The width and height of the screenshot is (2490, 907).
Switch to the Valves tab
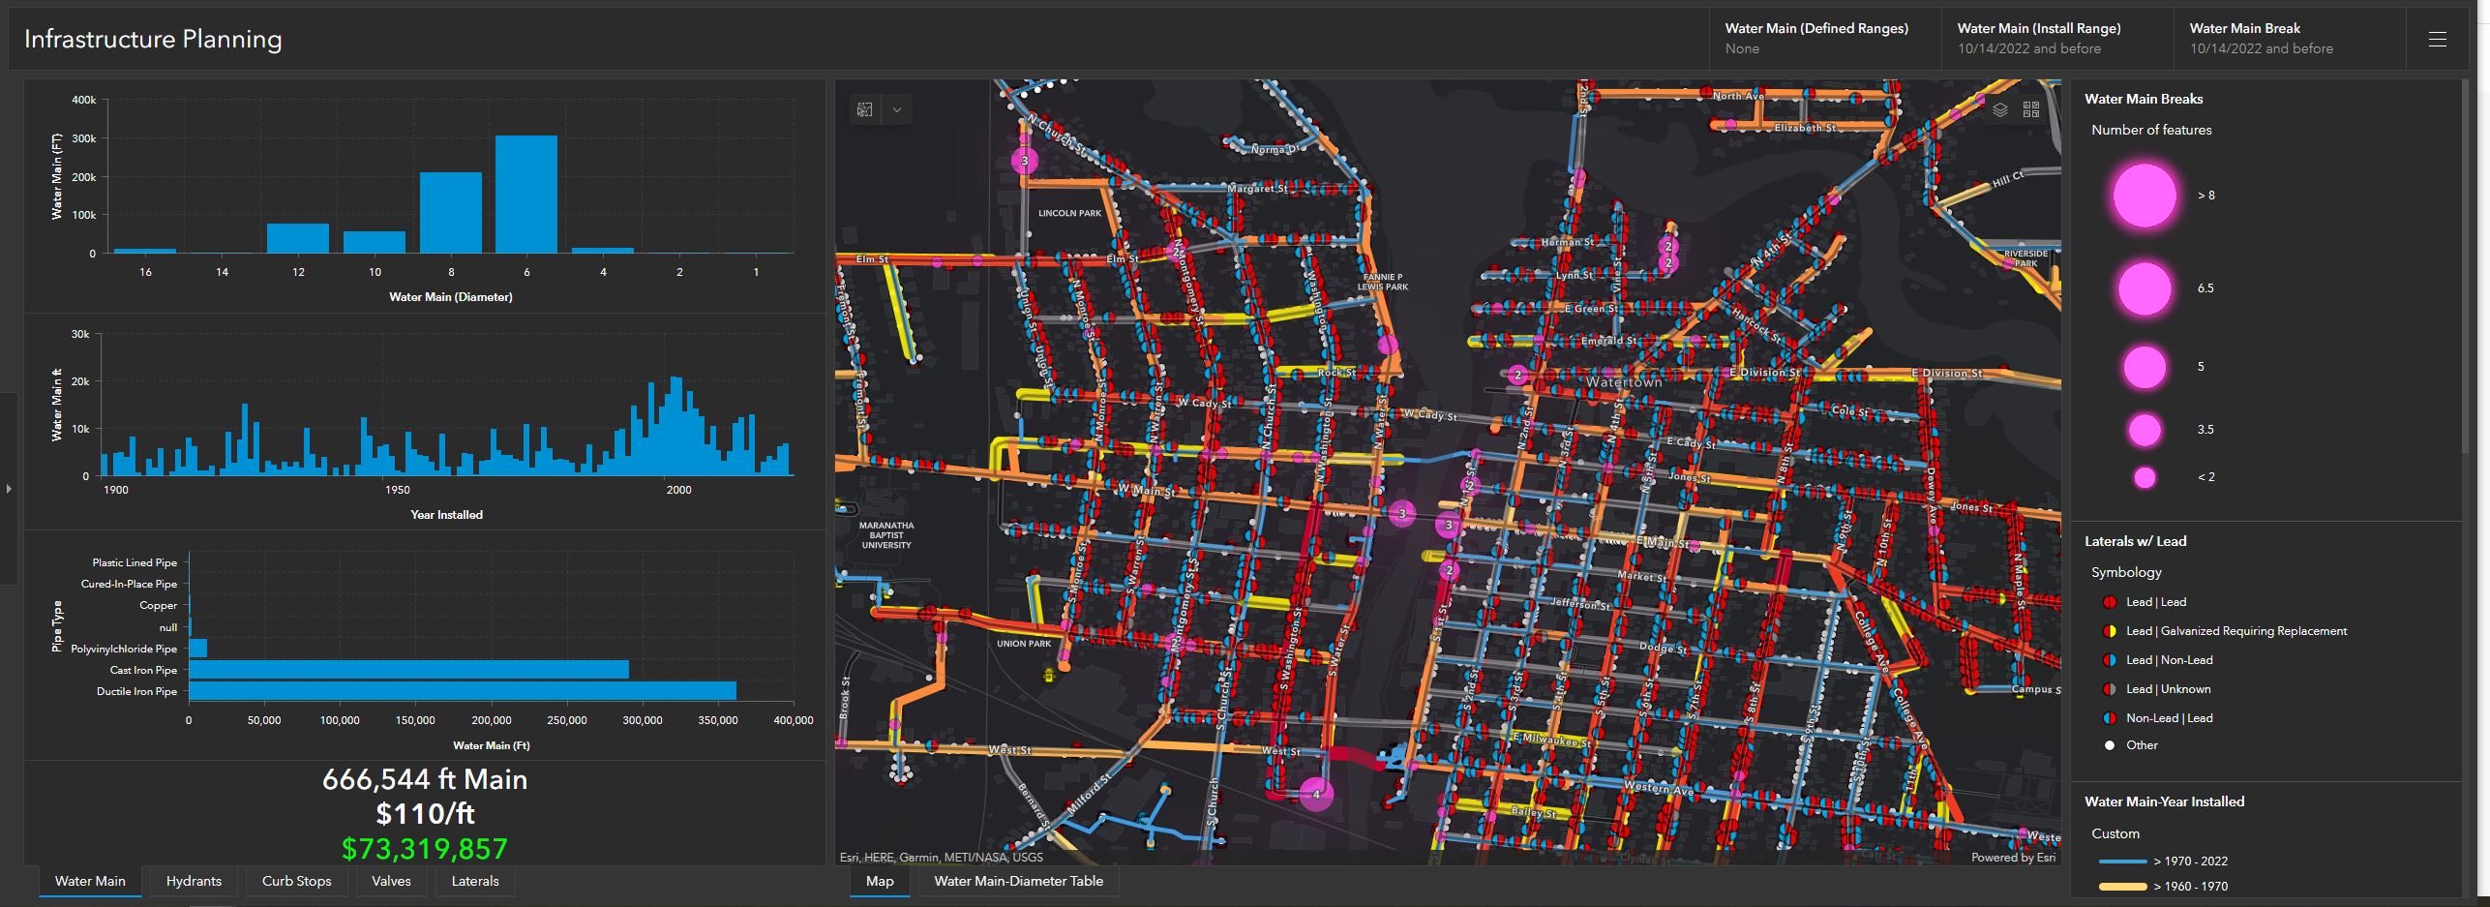391,881
